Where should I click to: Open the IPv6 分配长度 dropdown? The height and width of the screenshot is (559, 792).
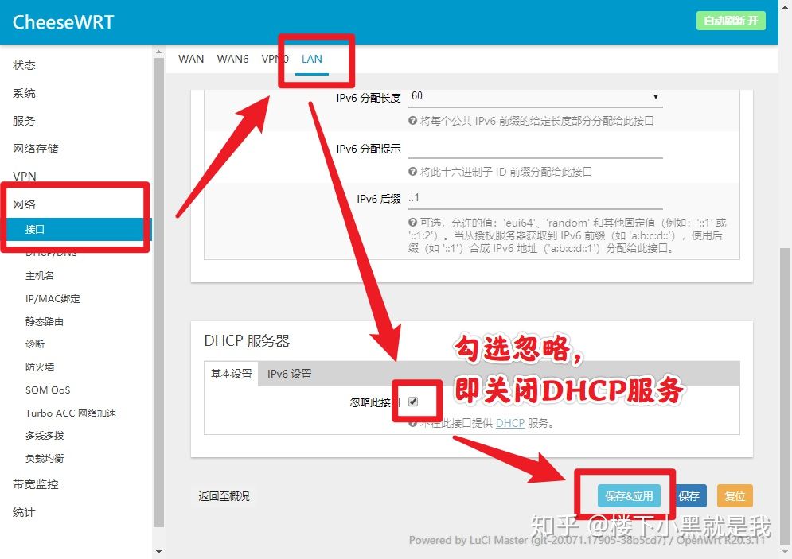535,96
